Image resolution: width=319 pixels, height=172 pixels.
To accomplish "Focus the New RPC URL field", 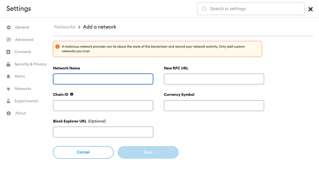I will (214, 79).
